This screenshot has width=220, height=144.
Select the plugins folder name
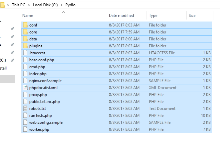point(36,46)
